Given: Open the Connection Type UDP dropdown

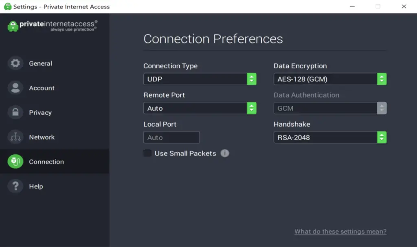Looking at the screenshot, I should pos(200,79).
